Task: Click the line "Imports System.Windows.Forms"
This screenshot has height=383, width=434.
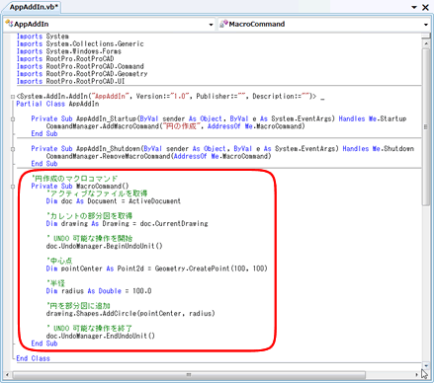Action: coord(69,51)
